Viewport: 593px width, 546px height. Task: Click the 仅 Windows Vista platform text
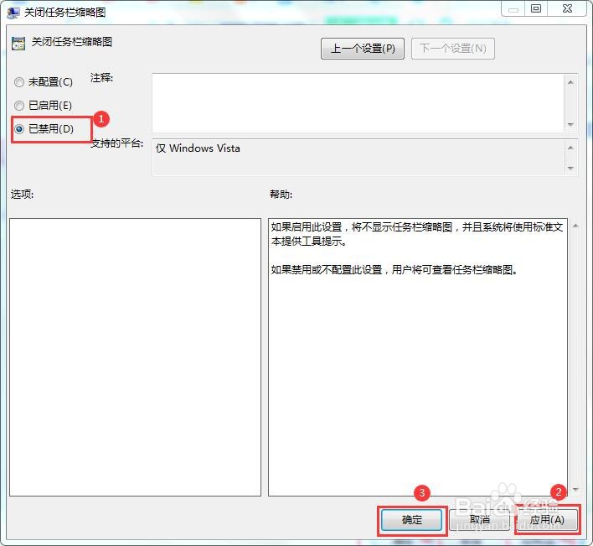click(198, 148)
